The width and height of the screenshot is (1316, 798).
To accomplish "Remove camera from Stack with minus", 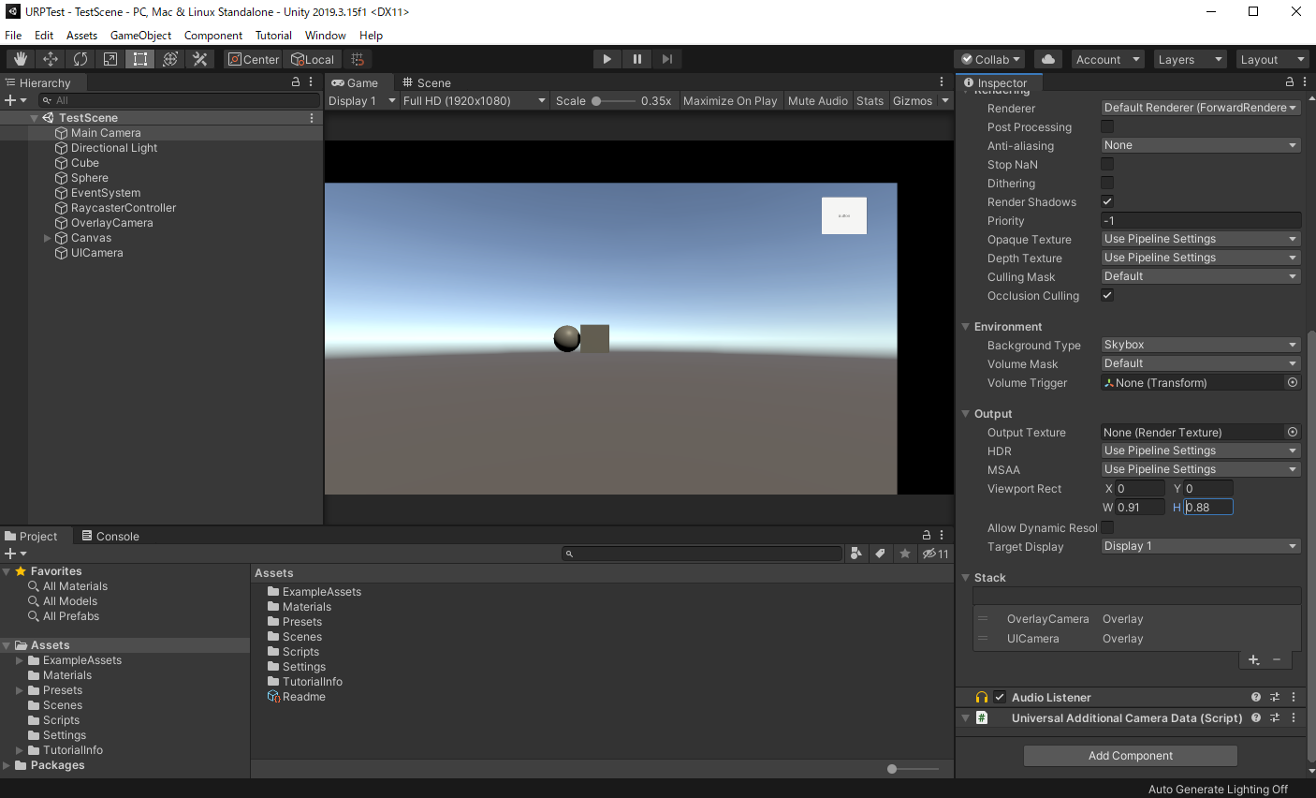I will [x=1276, y=659].
